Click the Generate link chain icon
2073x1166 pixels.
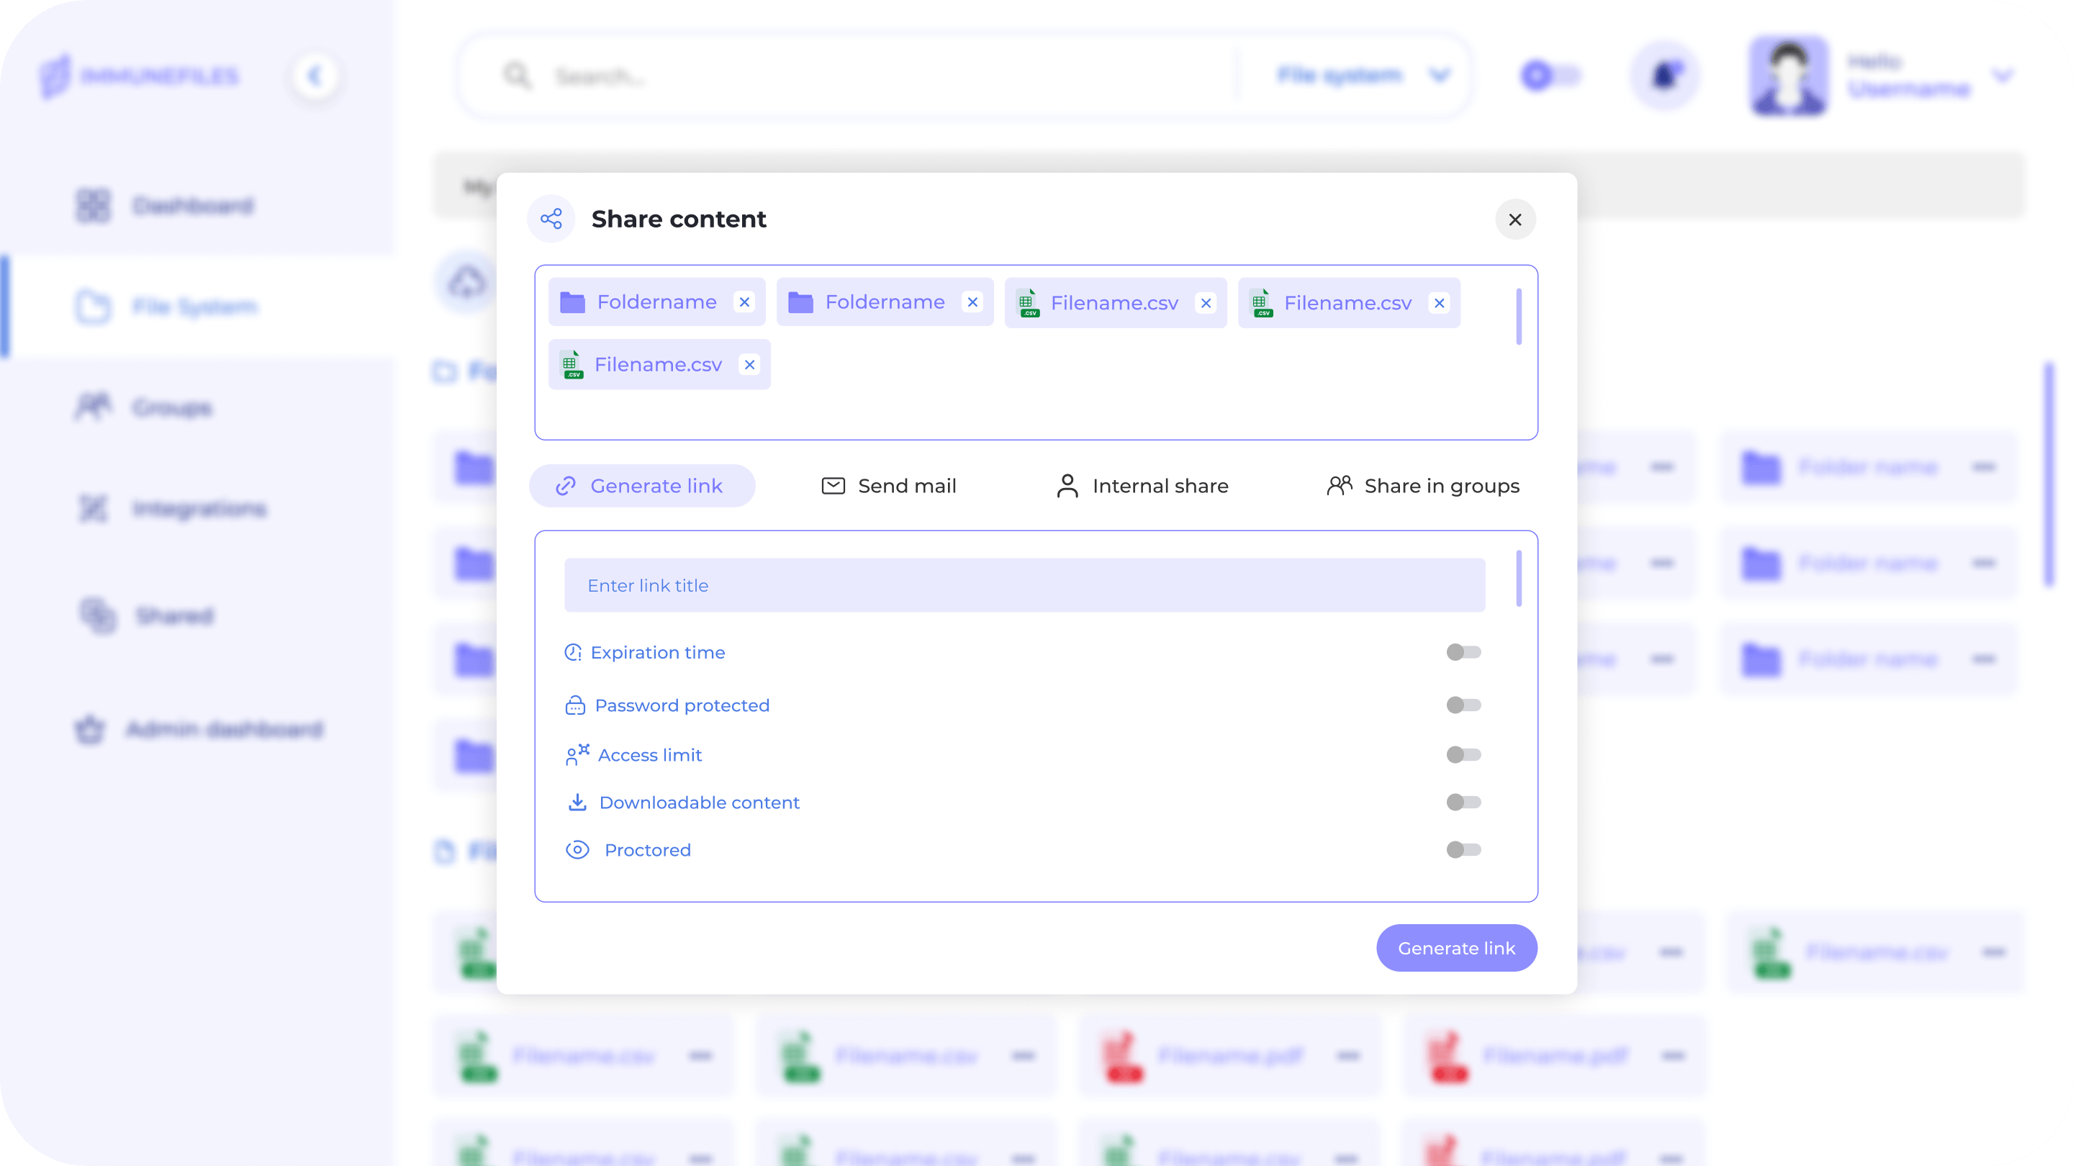tap(566, 486)
